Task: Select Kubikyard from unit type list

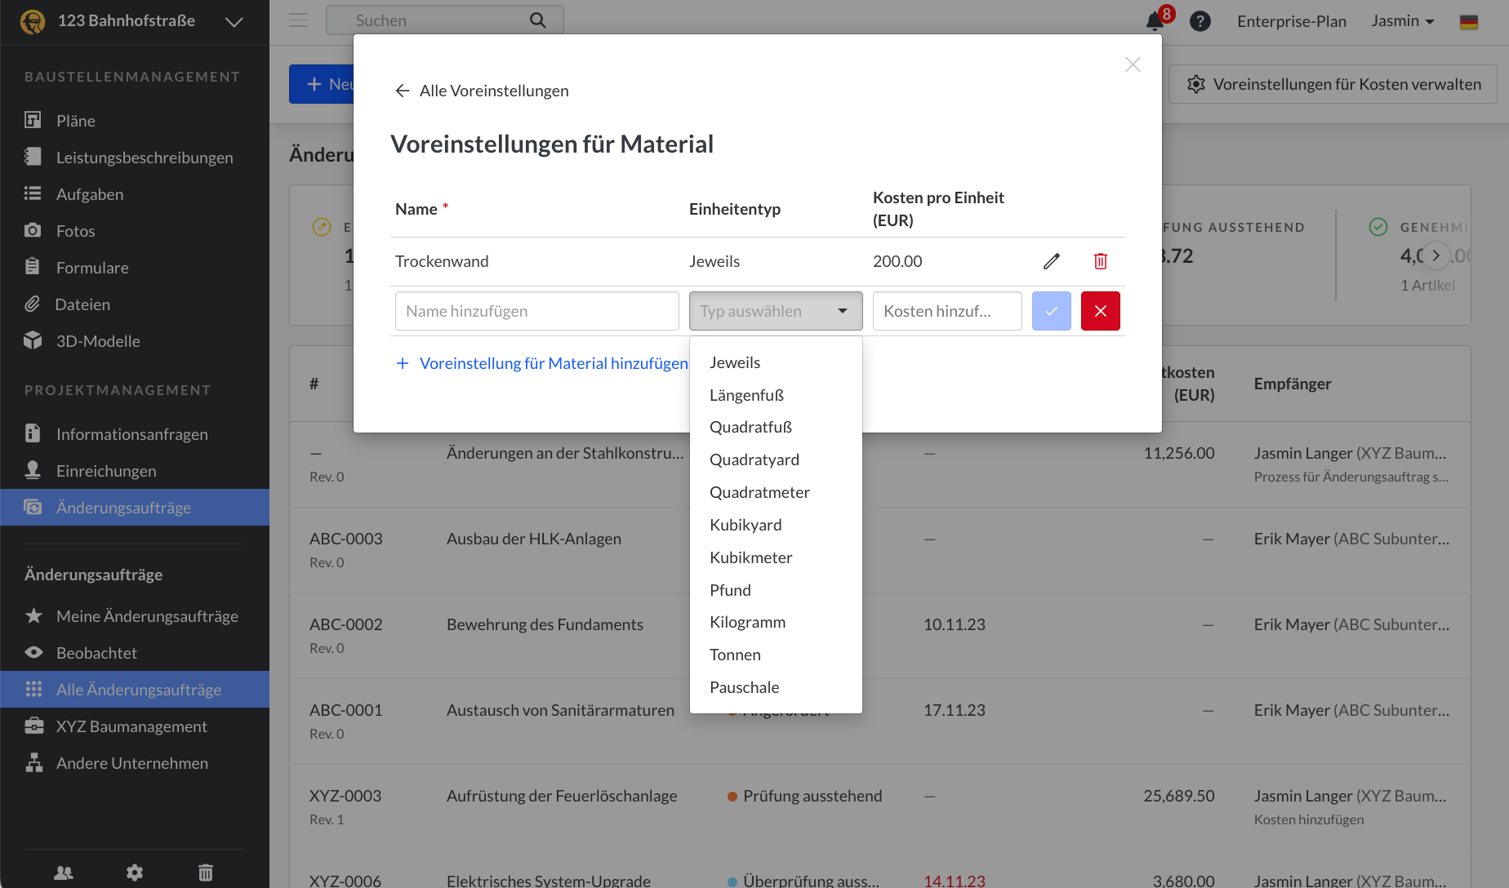Action: tap(776, 525)
